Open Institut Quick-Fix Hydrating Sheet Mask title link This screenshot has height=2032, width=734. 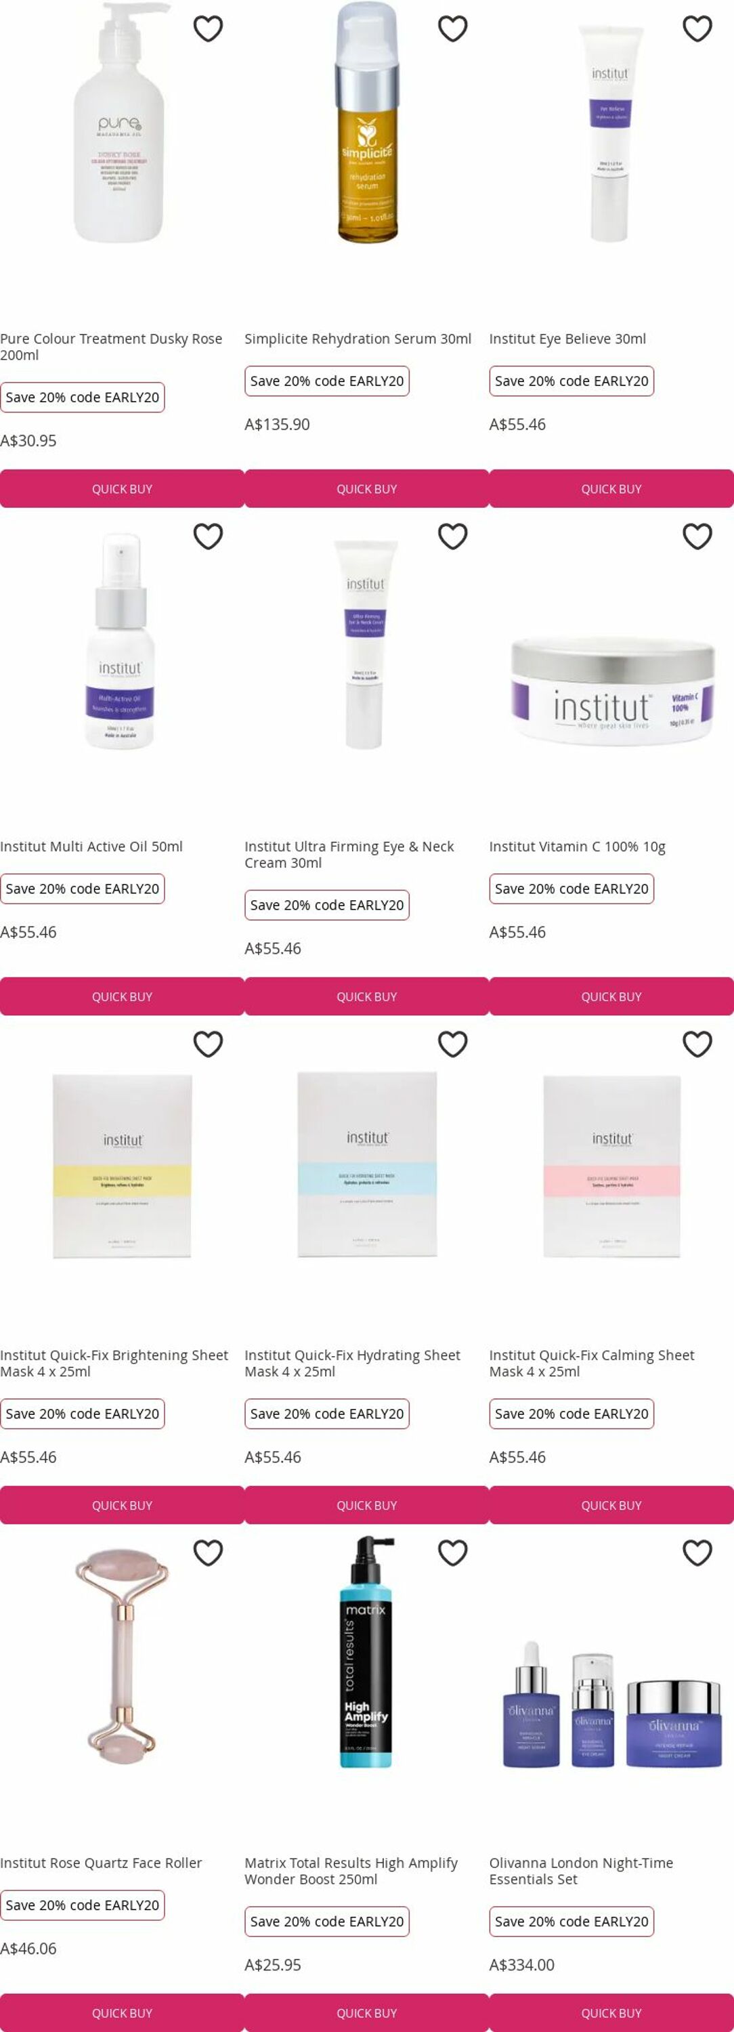tap(351, 1363)
